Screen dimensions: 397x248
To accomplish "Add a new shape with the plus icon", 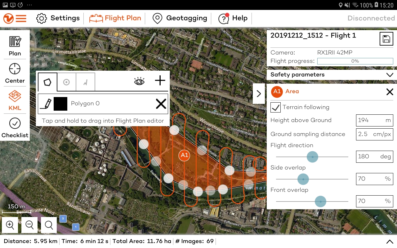I will point(160,80).
